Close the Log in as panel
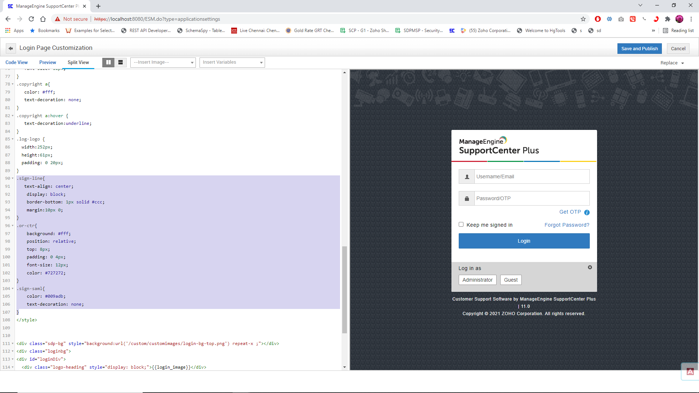This screenshot has height=393, width=699. 590,267
